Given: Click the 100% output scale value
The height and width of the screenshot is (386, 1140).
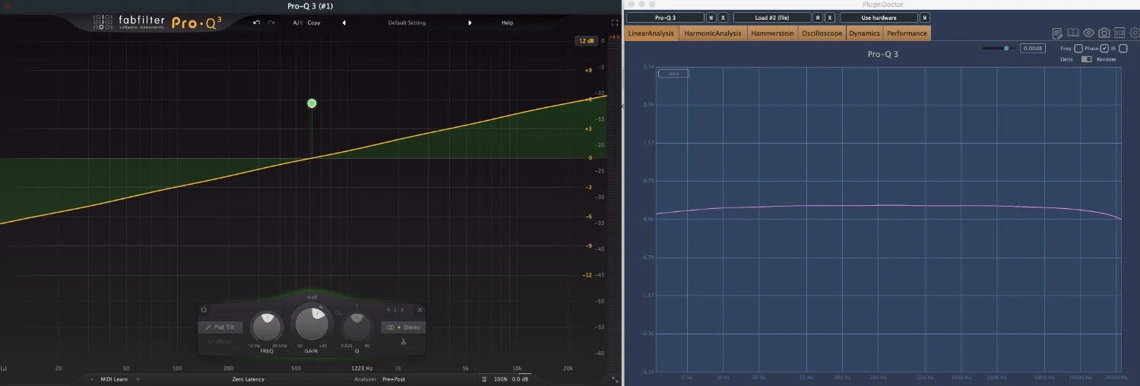Looking at the screenshot, I should 501,379.
